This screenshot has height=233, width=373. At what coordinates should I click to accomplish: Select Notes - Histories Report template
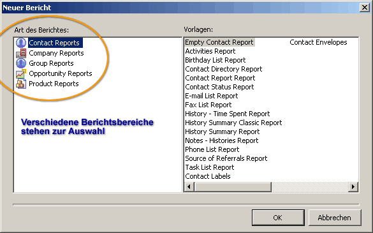(x=222, y=140)
